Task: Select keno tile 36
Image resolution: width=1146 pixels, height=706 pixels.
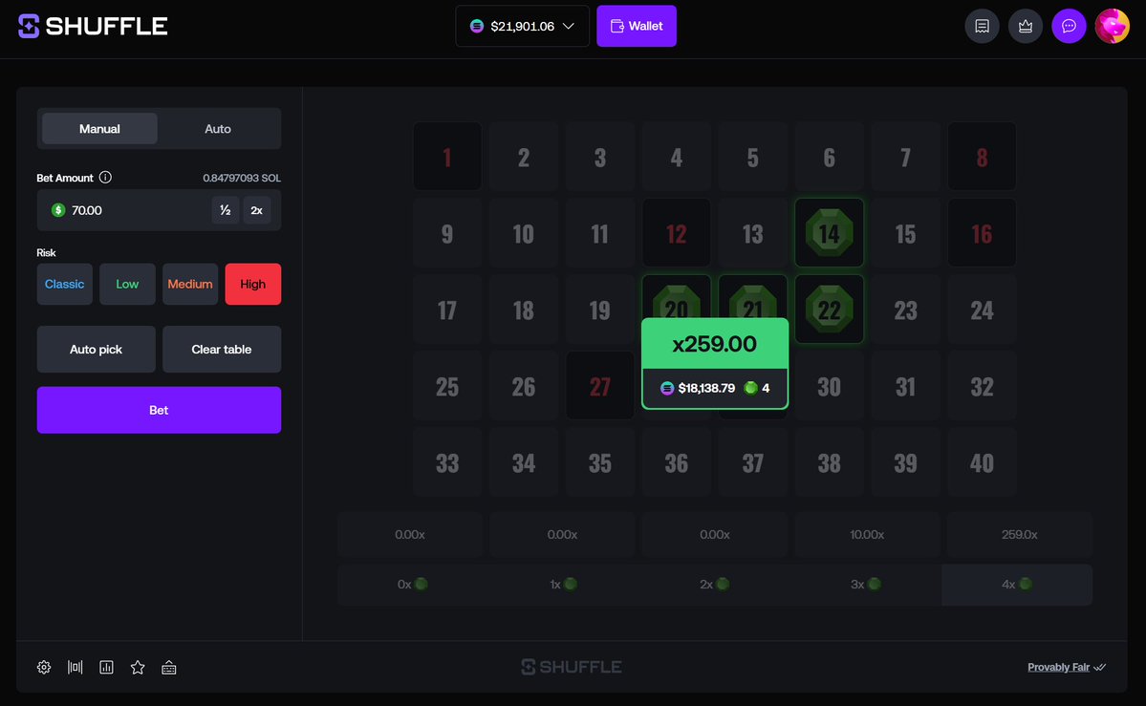Action: click(x=676, y=461)
